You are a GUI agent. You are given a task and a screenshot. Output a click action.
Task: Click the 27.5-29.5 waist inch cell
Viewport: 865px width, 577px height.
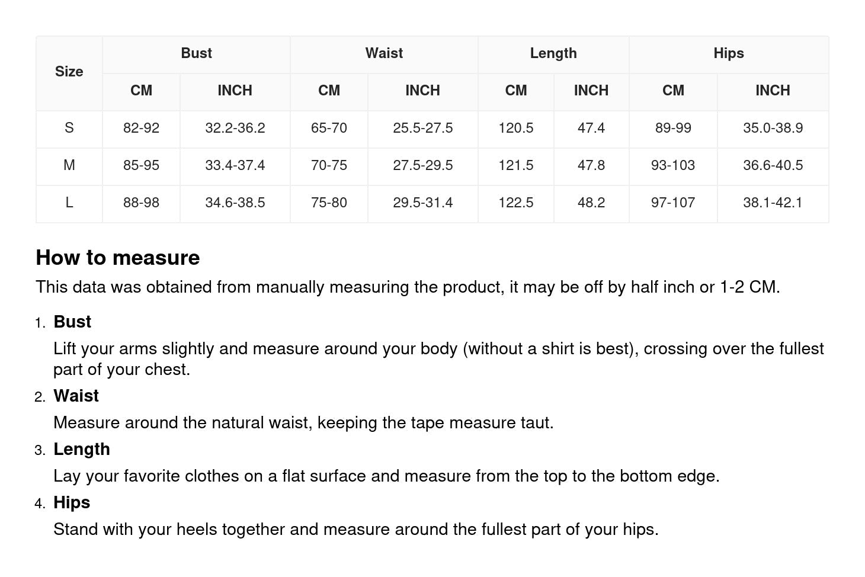(422, 165)
